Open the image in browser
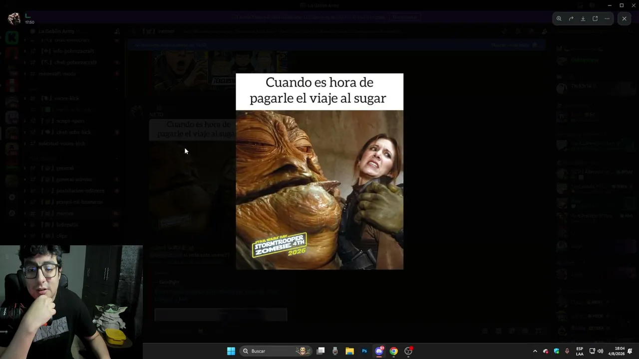Screen dimensions: 639x359 pos(595,18)
